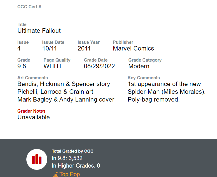Click the In Higher Grades: 0 text
Viewport: 217px width, 177px height.
(76, 166)
